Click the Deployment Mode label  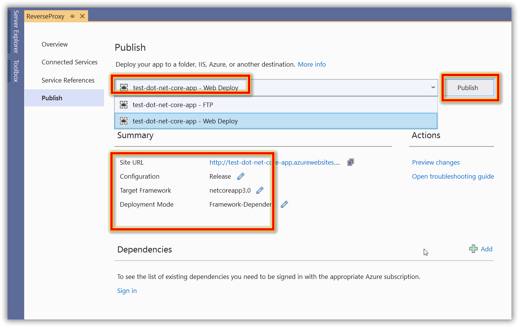tap(147, 204)
